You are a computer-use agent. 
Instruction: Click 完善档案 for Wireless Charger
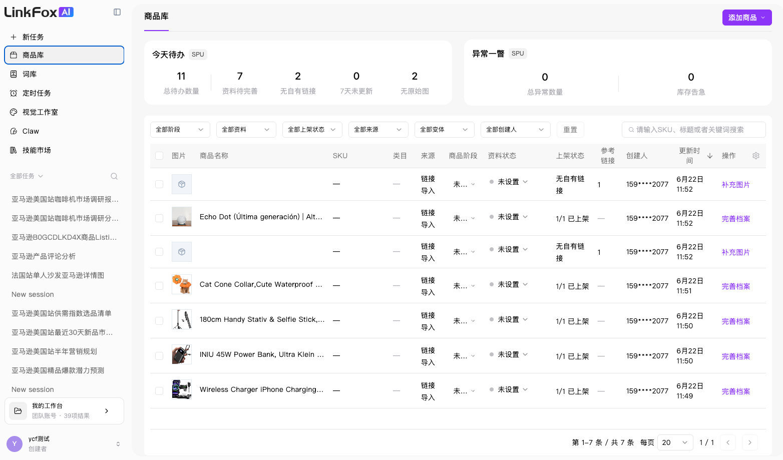tap(736, 391)
